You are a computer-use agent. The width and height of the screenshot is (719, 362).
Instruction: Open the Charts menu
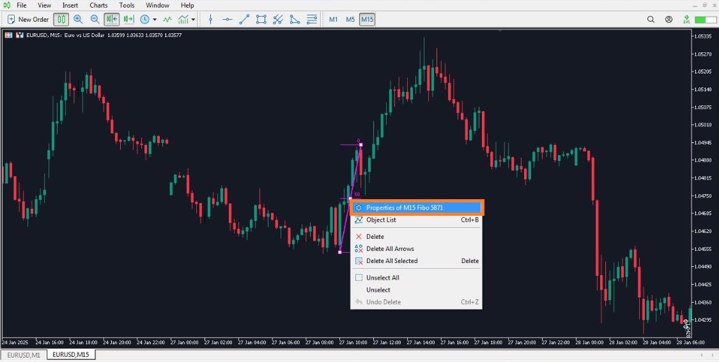(x=98, y=5)
